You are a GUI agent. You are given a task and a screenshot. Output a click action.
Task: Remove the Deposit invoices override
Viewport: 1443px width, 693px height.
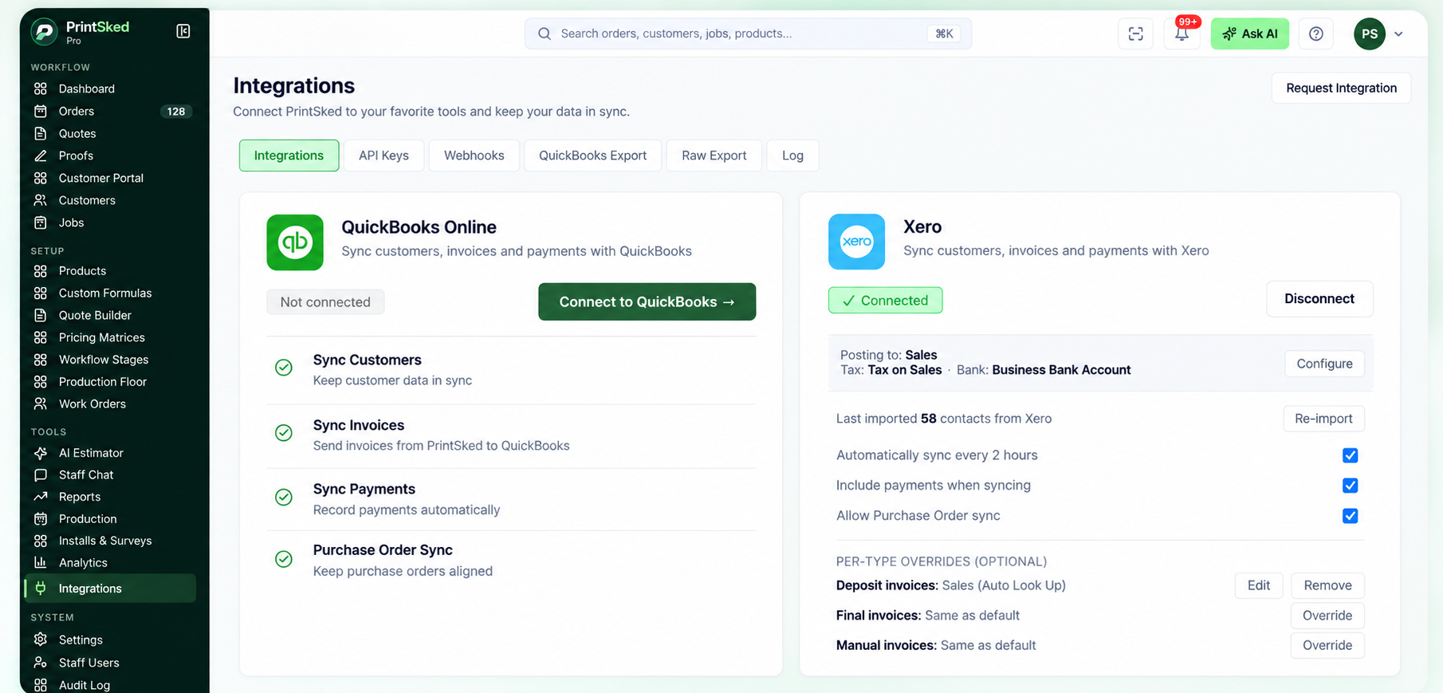pyautogui.click(x=1327, y=585)
